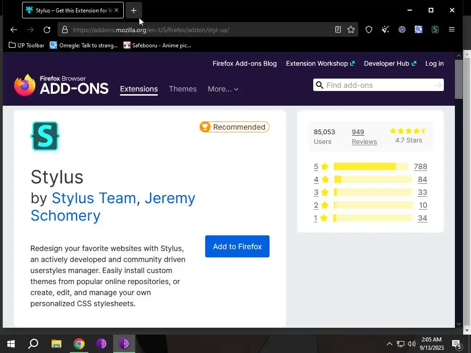Open the Omegle bookmark
471x353 pixels.
point(84,46)
